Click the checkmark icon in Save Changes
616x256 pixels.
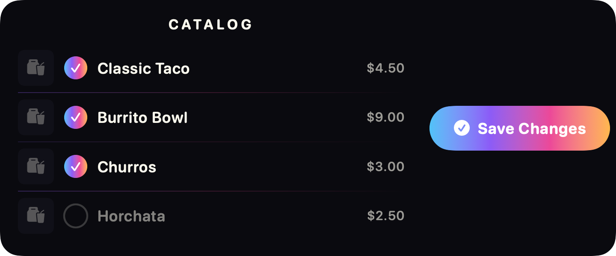click(x=462, y=128)
